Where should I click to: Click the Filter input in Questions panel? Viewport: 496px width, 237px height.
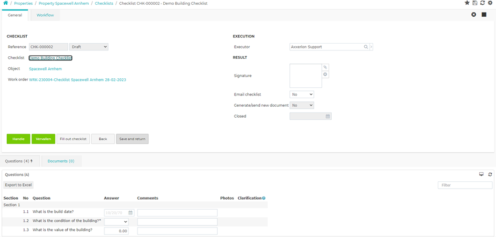point(465,185)
